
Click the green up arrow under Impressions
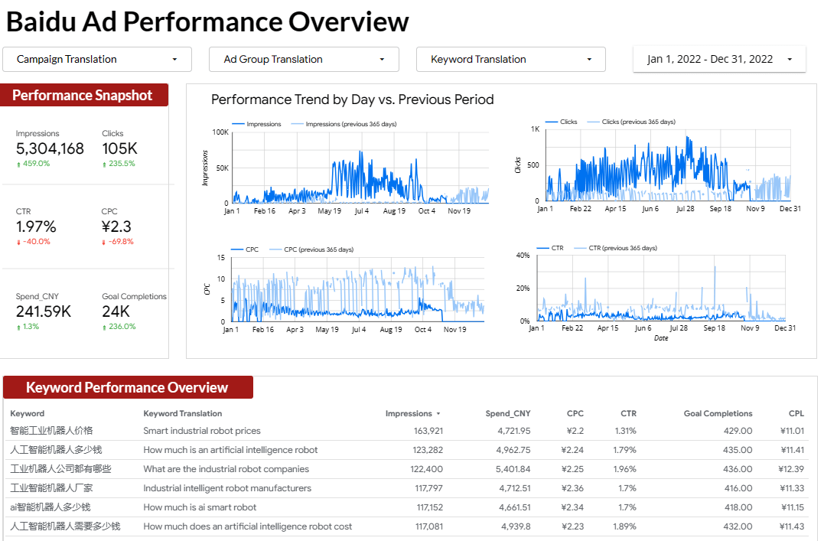pyautogui.click(x=18, y=164)
